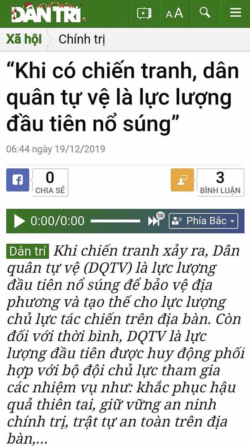The width and height of the screenshot is (250, 446).
Task: Change font size with AA icon
Action: point(174,13)
